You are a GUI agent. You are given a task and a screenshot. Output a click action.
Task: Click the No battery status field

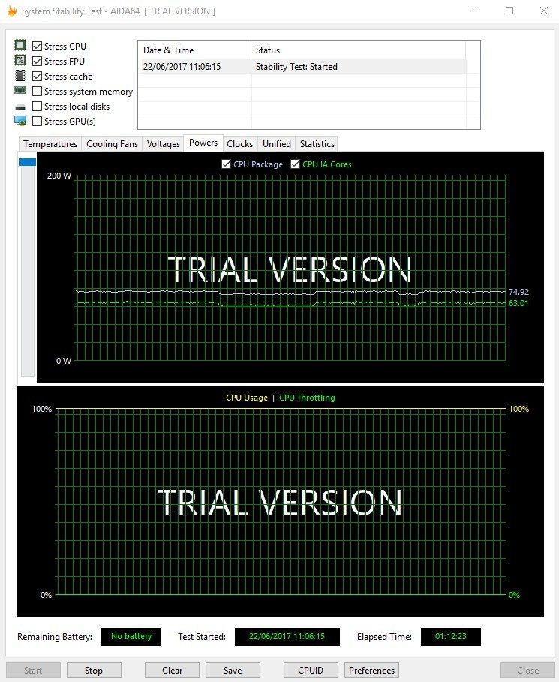tap(131, 636)
